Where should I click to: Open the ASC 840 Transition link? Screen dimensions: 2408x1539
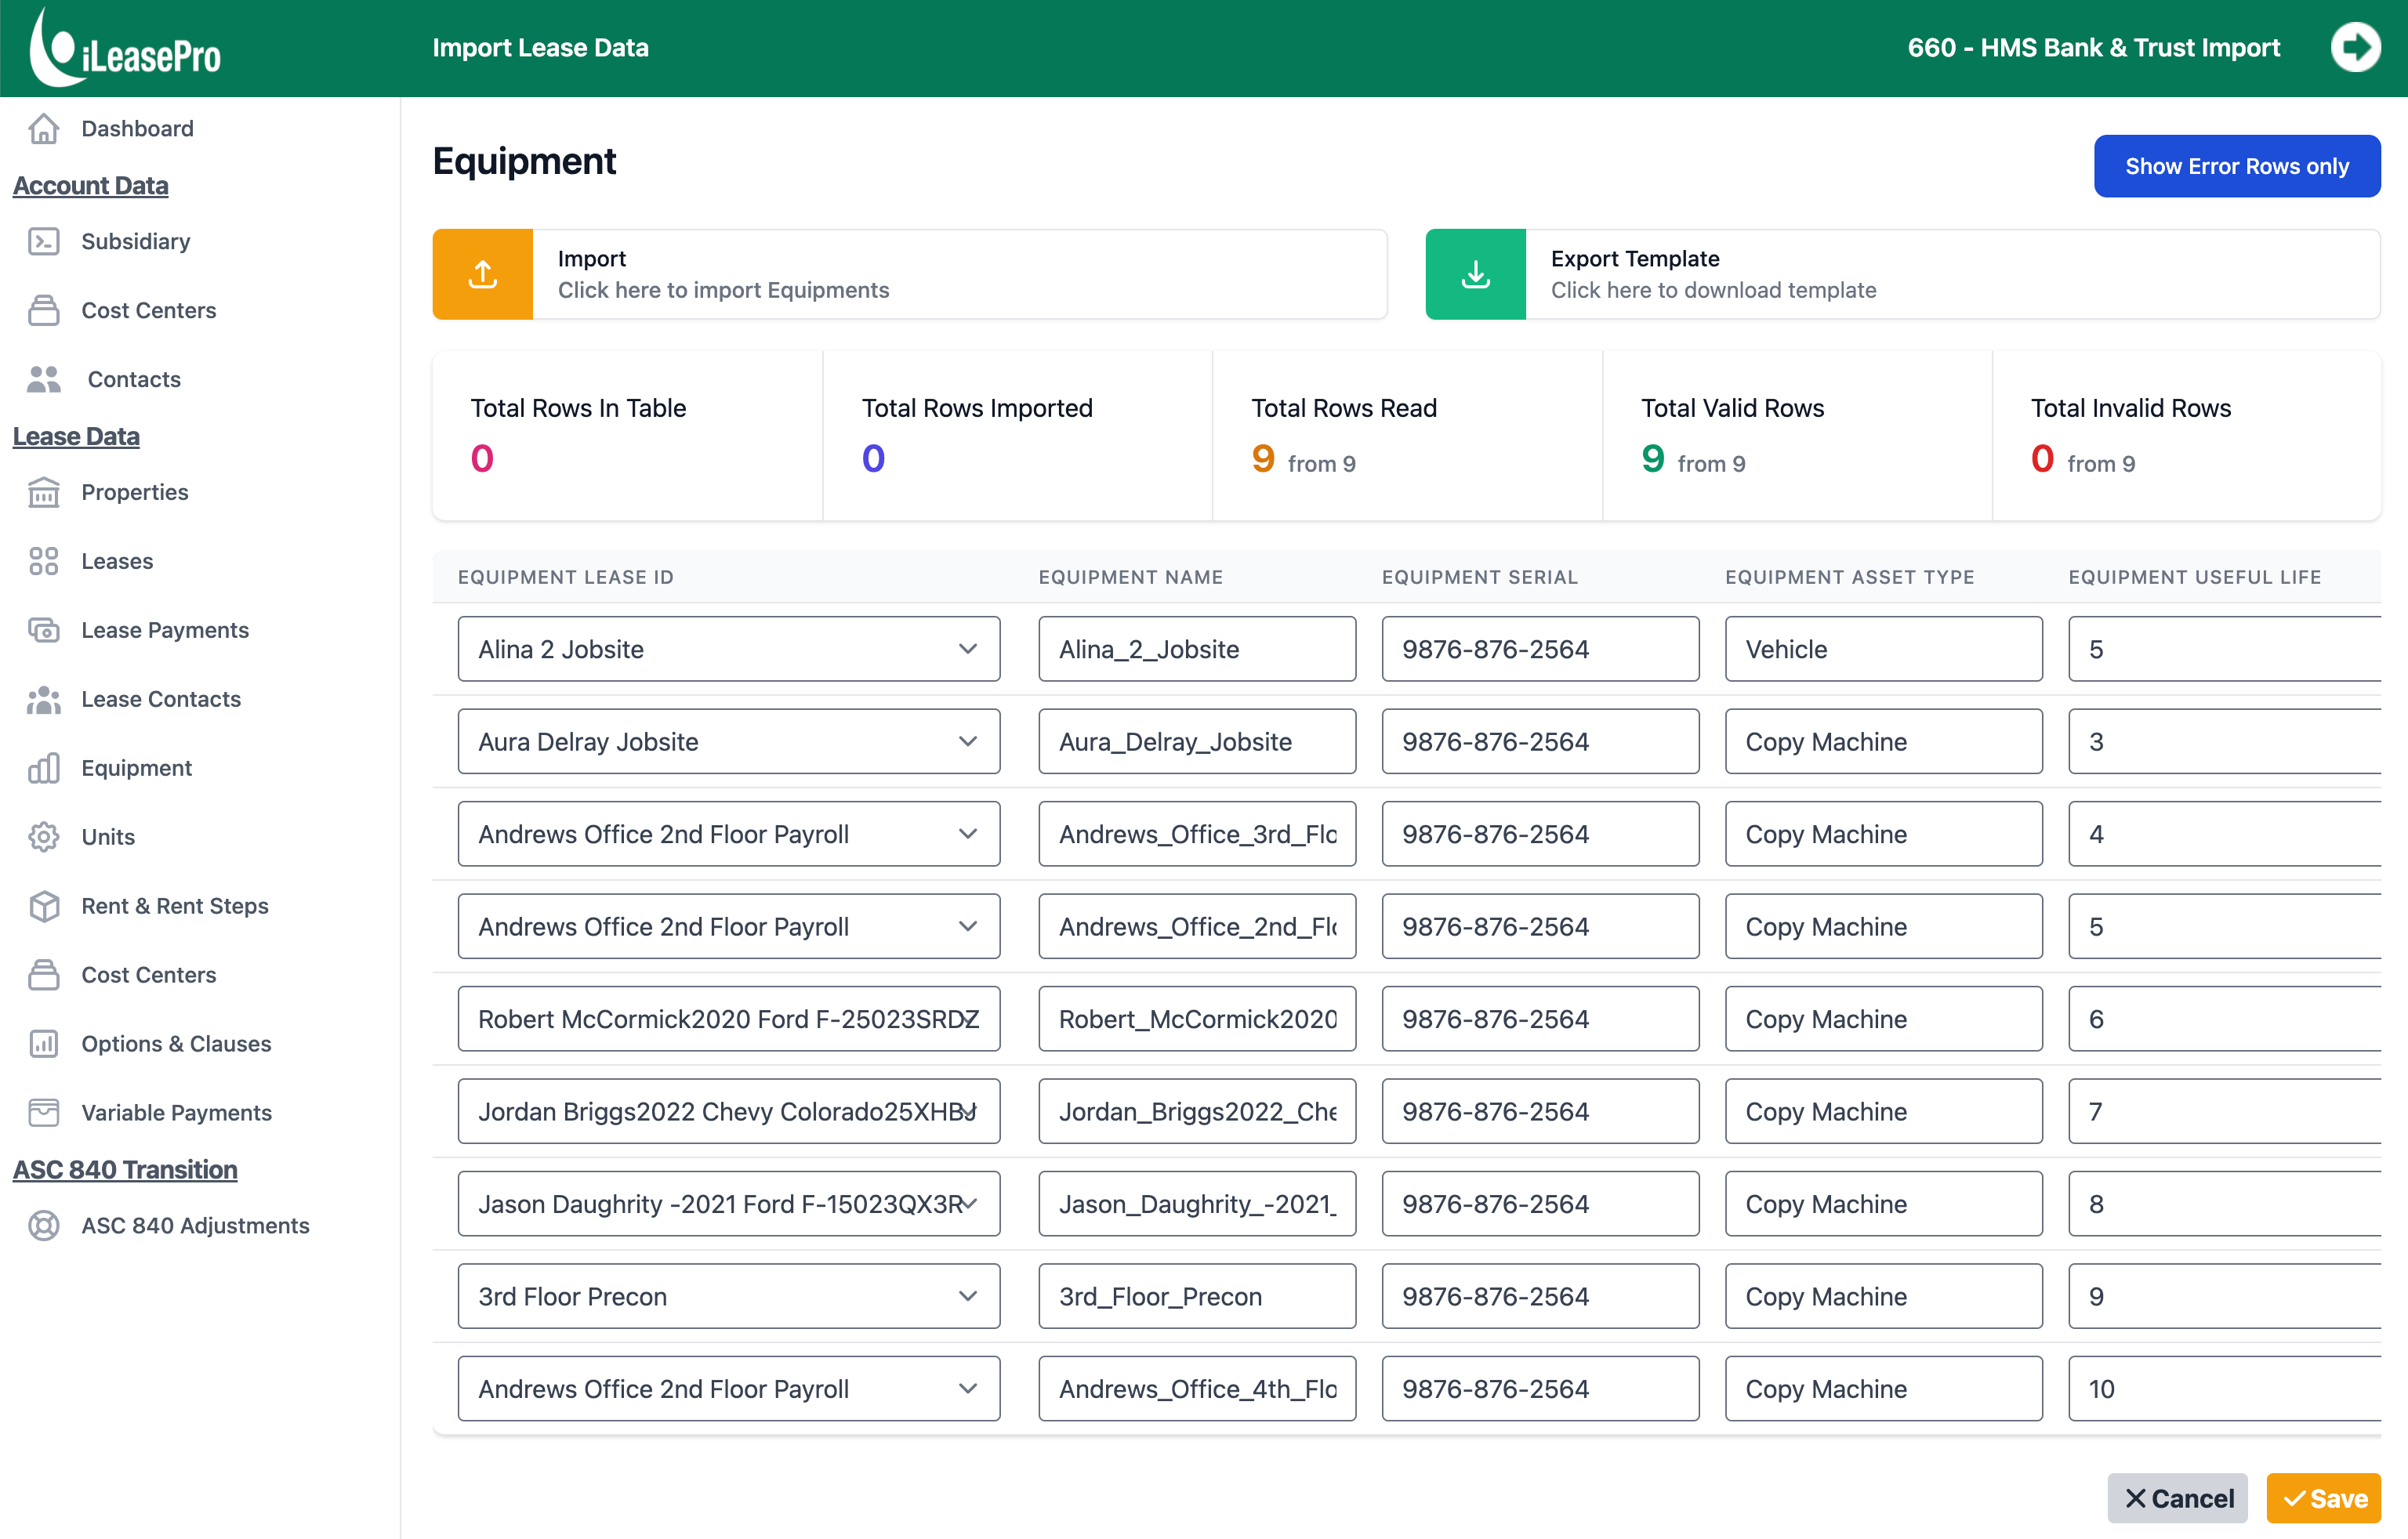coord(125,1169)
